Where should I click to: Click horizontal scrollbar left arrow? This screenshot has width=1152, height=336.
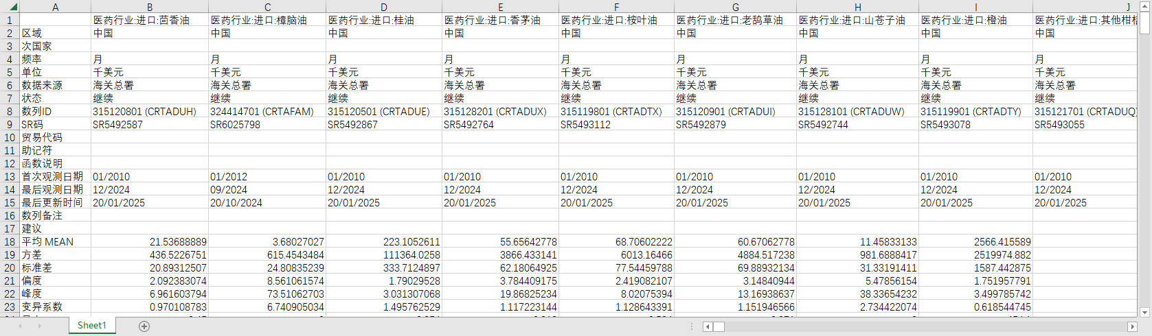click(x=708, y=326)
